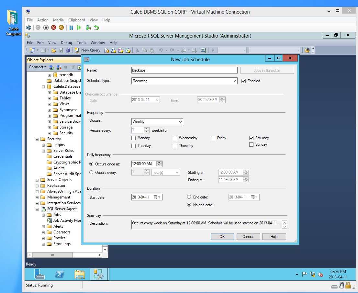
Task: Click the OK button
Action: (x=222, y=237)
